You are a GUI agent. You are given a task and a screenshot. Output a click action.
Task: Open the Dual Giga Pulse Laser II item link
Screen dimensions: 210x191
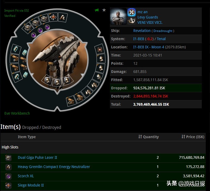coord(38,157)
